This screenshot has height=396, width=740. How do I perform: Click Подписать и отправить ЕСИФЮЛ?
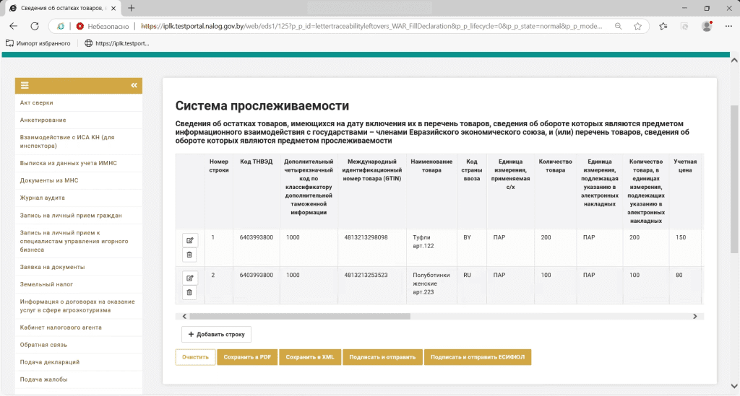coord(478,357)
